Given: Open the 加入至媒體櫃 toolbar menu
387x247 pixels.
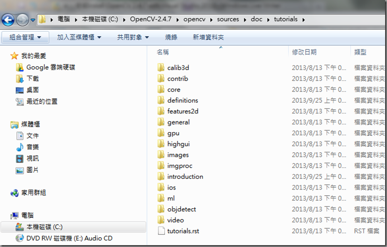Looking at the screenshot, I should [79, 37].
